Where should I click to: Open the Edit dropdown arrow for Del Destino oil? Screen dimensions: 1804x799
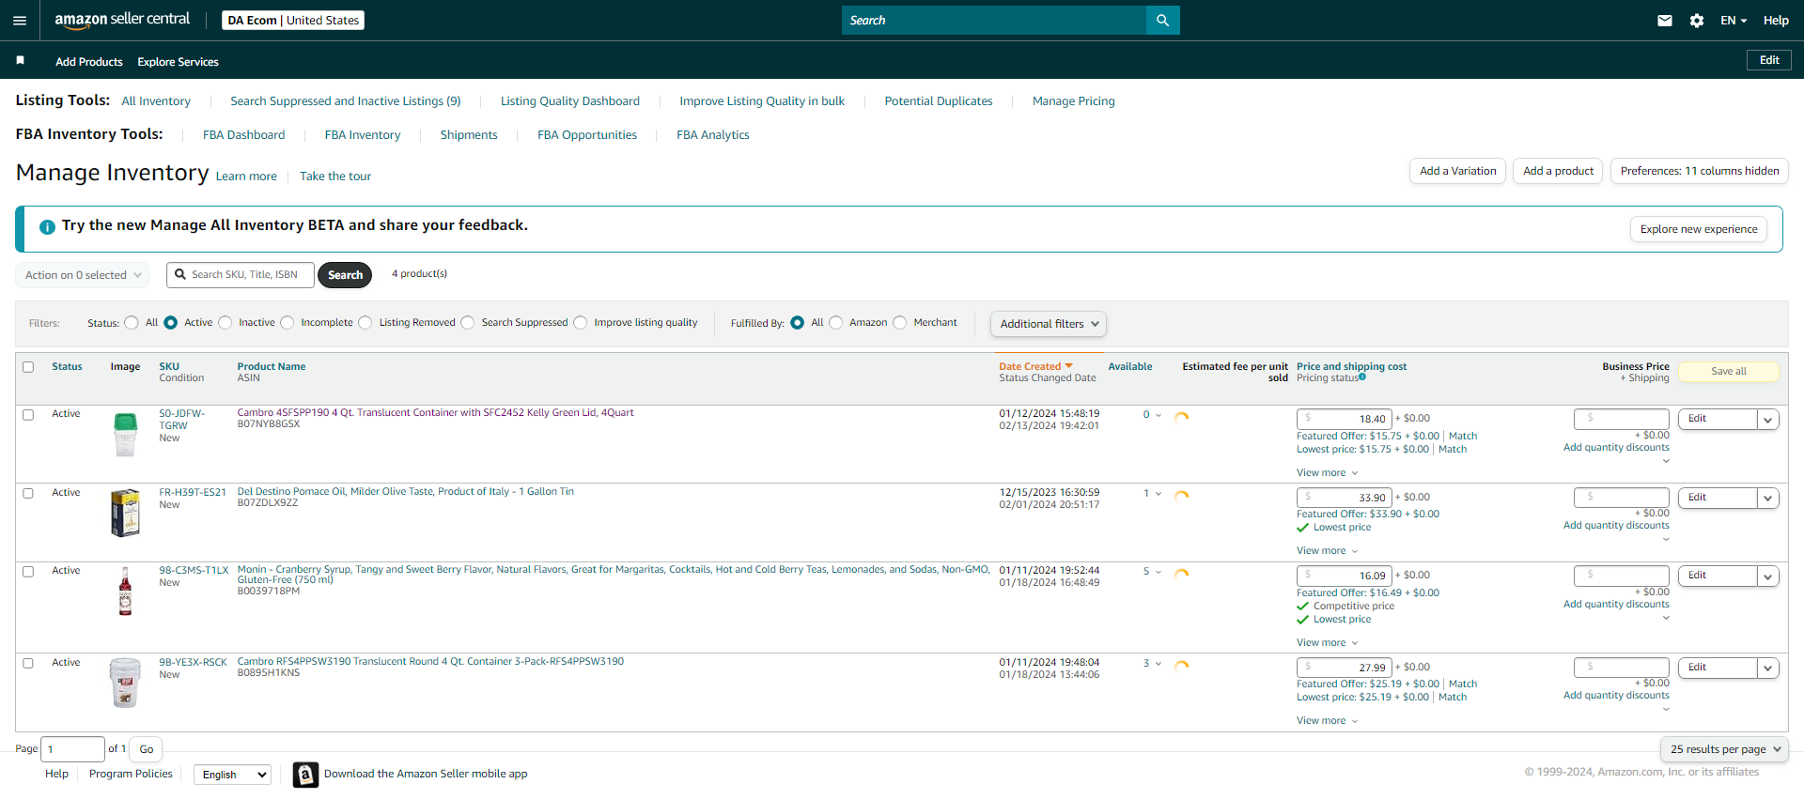[1768, 499]
